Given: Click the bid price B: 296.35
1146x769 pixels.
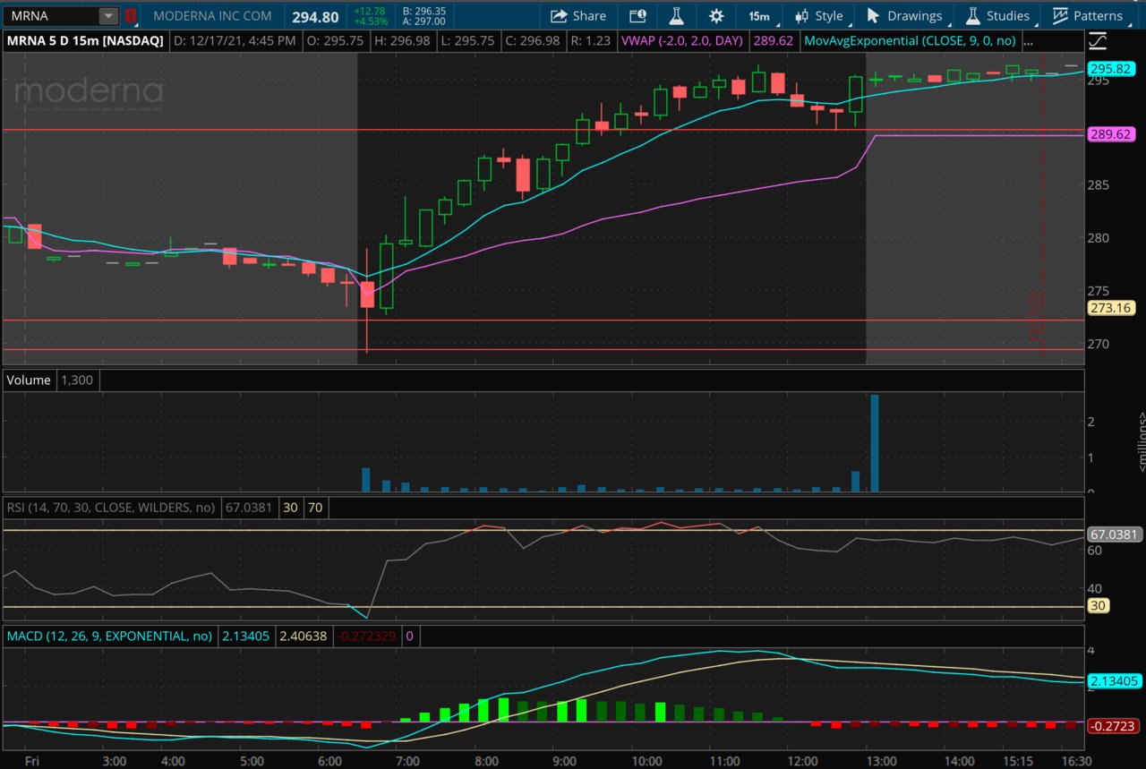Looking at the screenshot, I should (x=424, y=11).
